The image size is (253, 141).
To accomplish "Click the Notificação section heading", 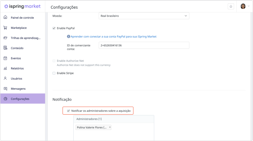I will (62, 99).
